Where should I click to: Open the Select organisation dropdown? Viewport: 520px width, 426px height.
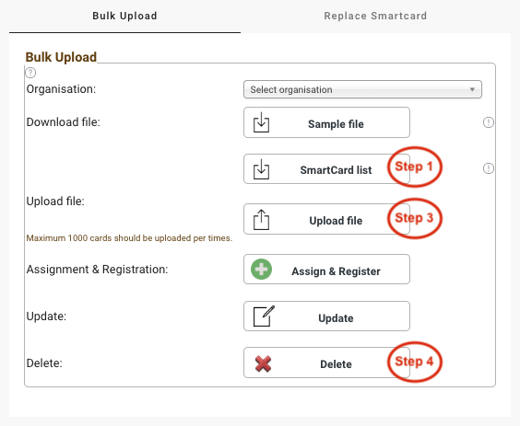[x=362, y=89]
